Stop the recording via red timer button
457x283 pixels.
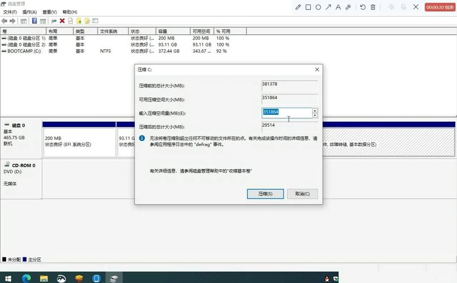440,7
